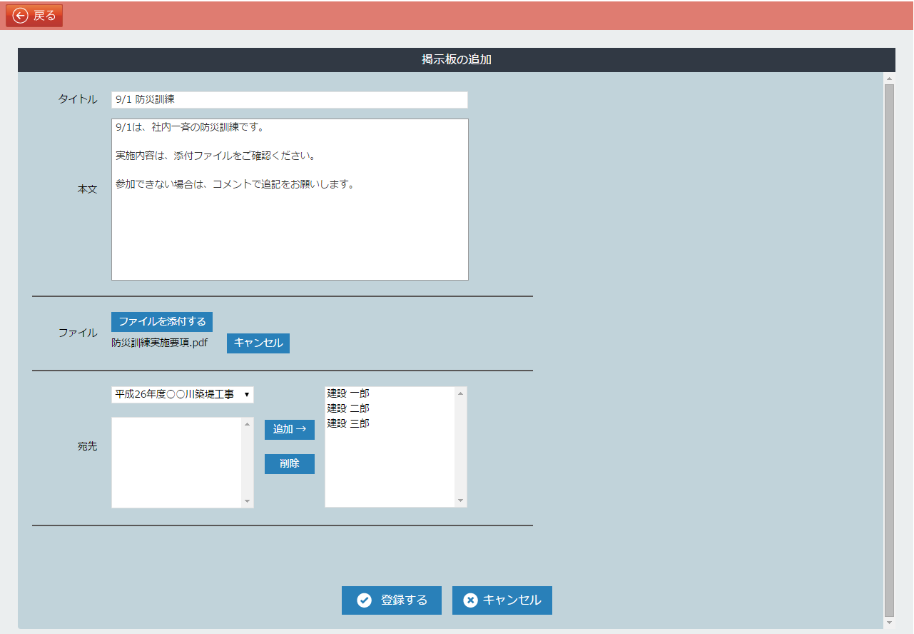Click inside the 本文 body text area
The width and height of the screenshot is (914, 634).
[x=290, y=199]
